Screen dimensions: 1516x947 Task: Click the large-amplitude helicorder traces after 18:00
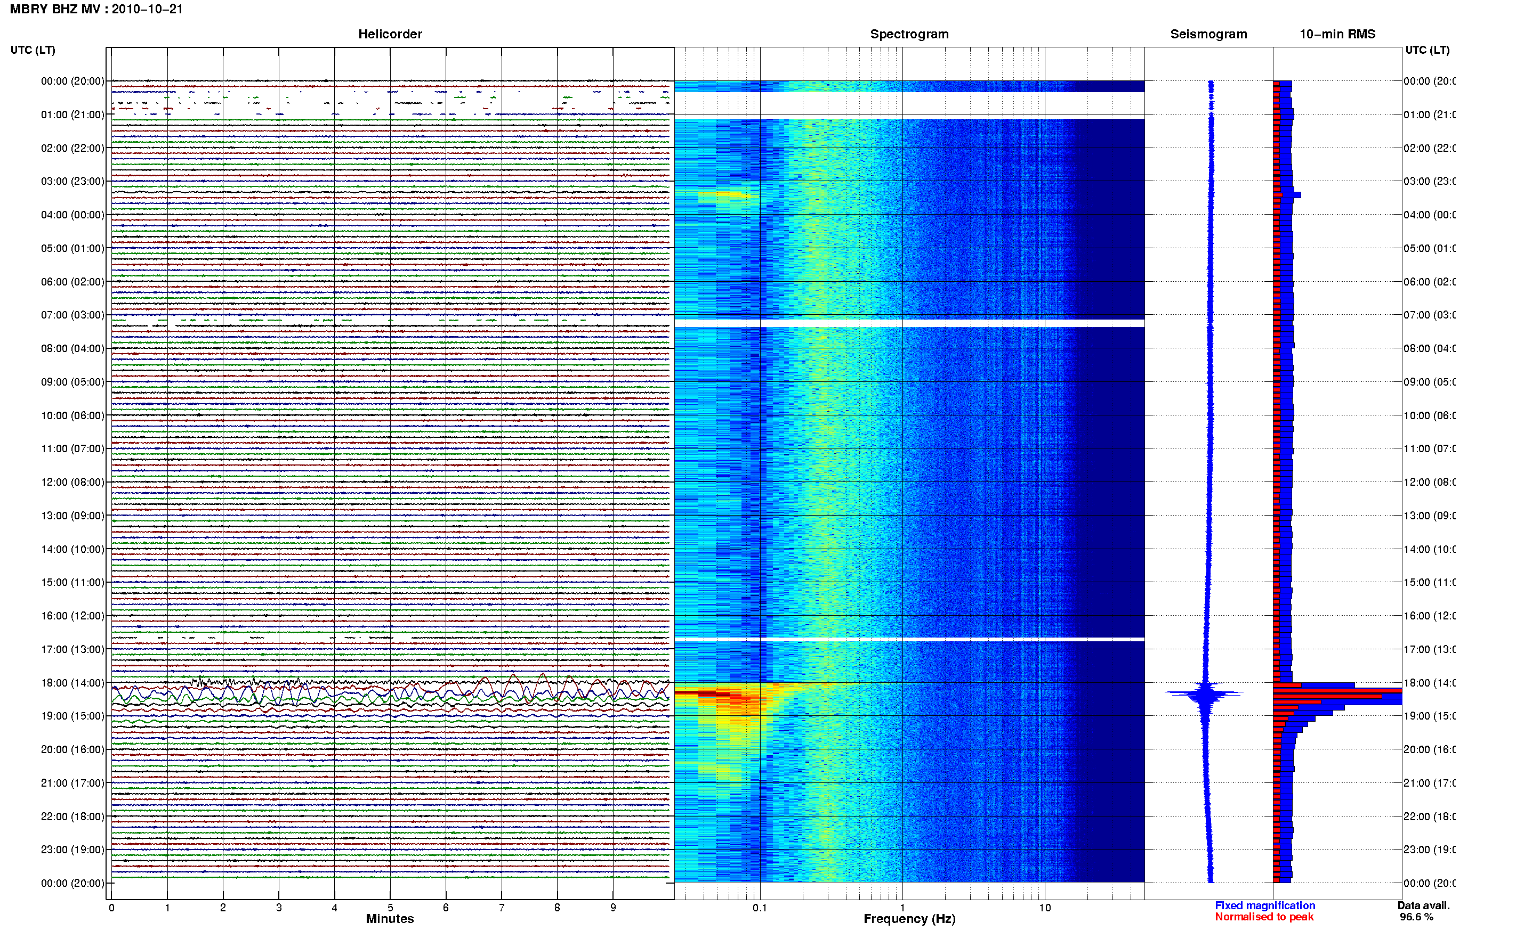(390, 693)
